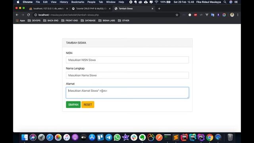Go back with the browser back arrow

click(17, 15)
